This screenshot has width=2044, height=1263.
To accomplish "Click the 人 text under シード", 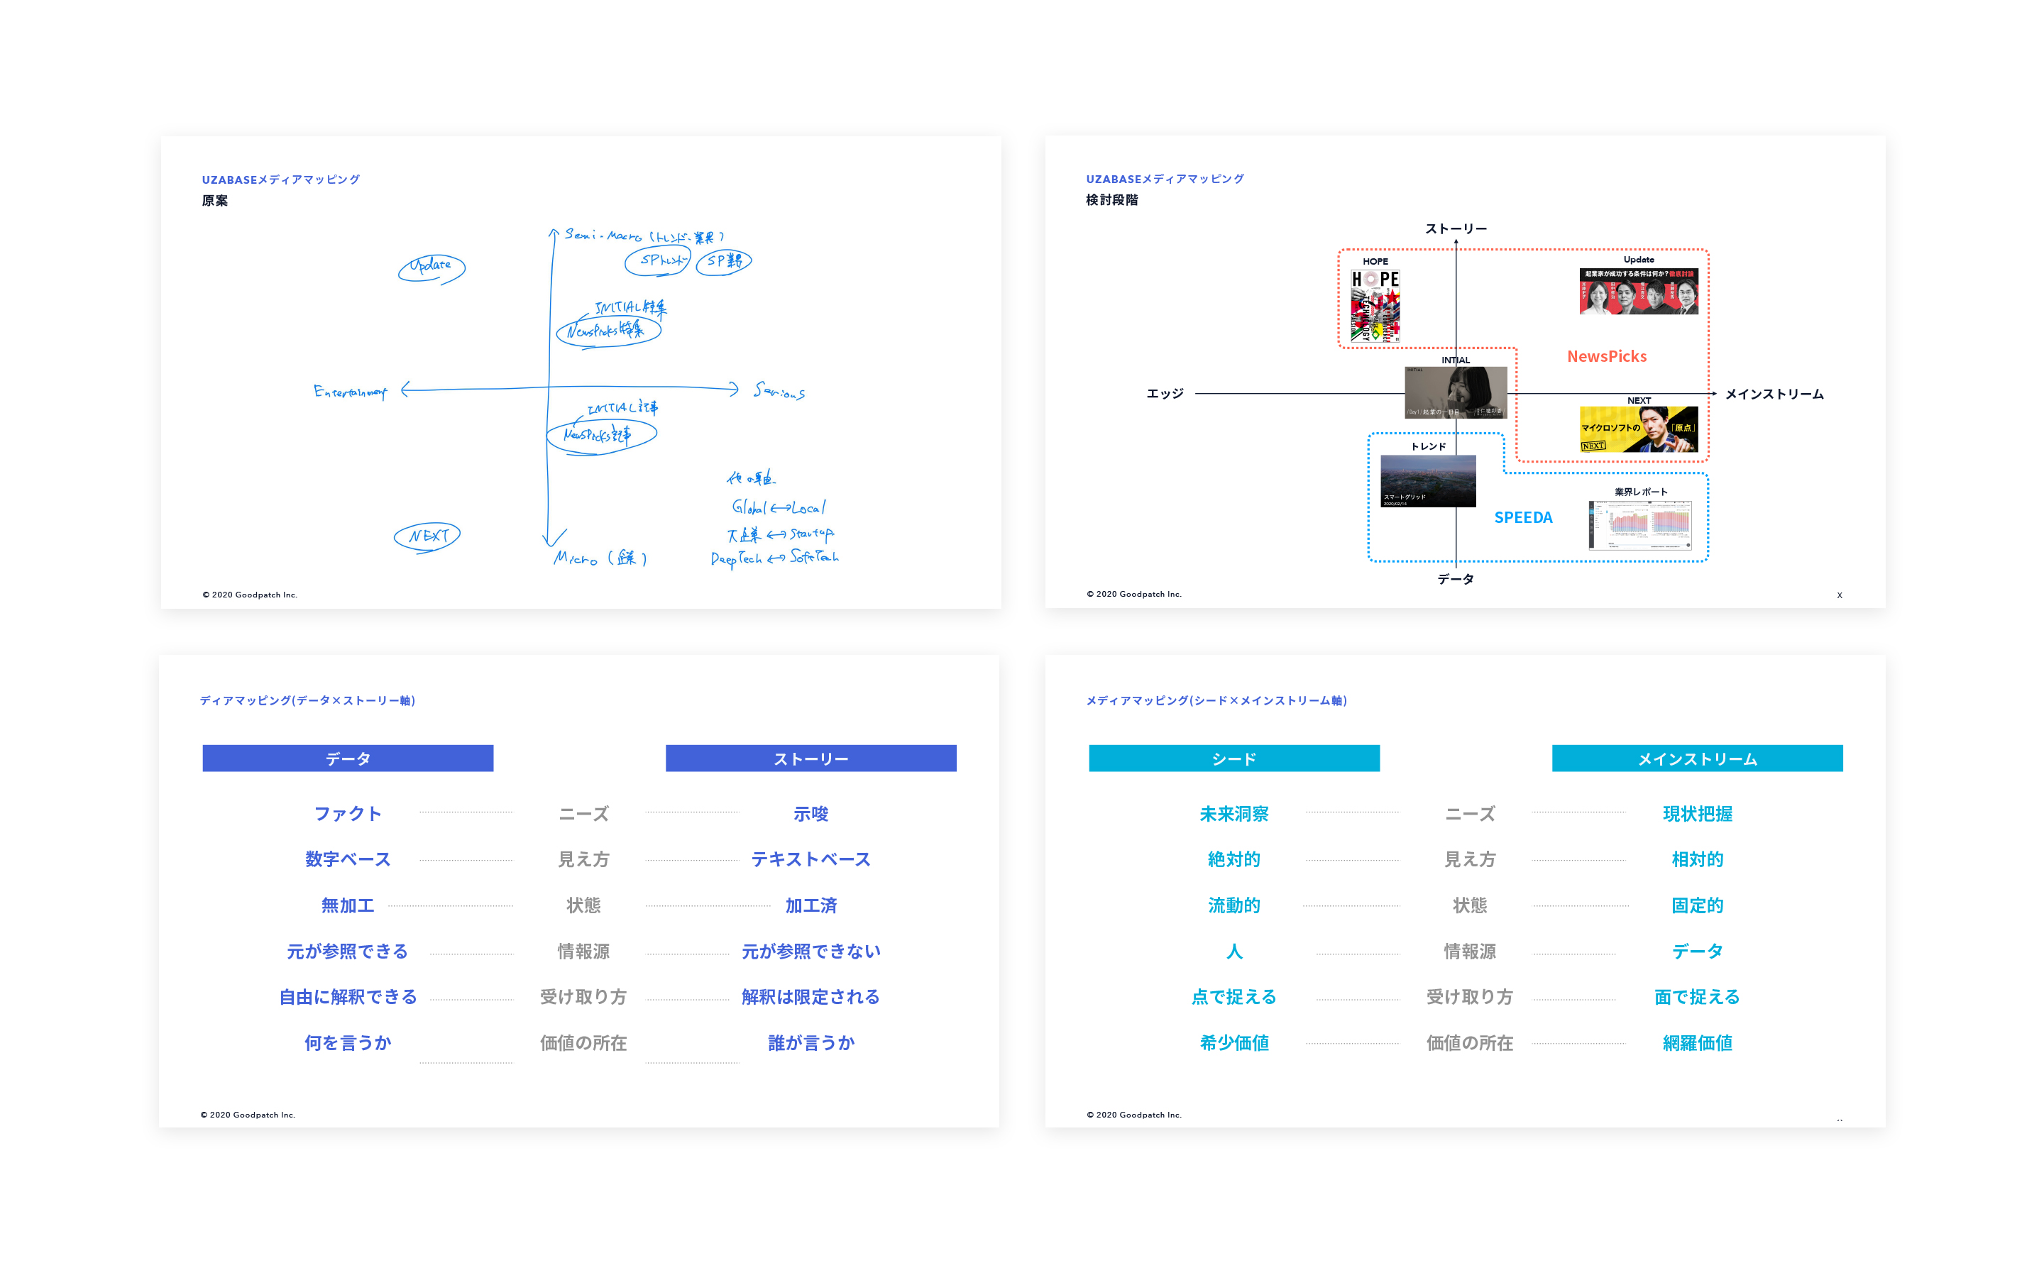I will [x=1233, y=952].
